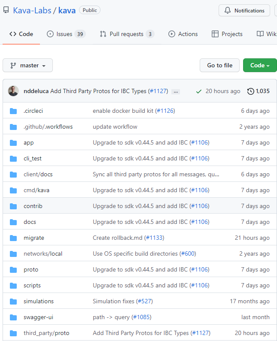The image size is (277, 341).
Task: Open the migrate folder name
Action: [34, 238]
